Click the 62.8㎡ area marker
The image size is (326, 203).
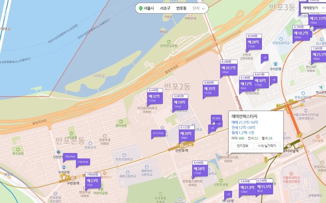216,118
